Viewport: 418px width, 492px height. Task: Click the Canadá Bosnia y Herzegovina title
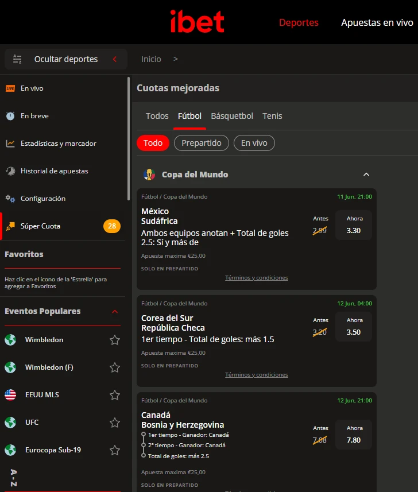coord(183,420)
